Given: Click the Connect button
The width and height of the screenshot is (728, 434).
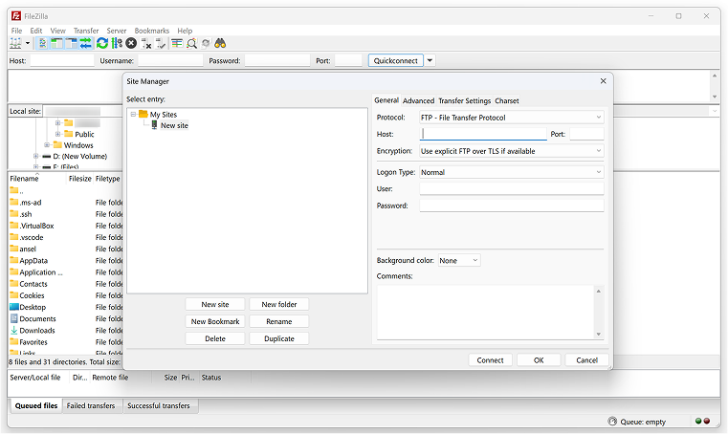Looking at the screenshot, I should [x=490, y=360].
